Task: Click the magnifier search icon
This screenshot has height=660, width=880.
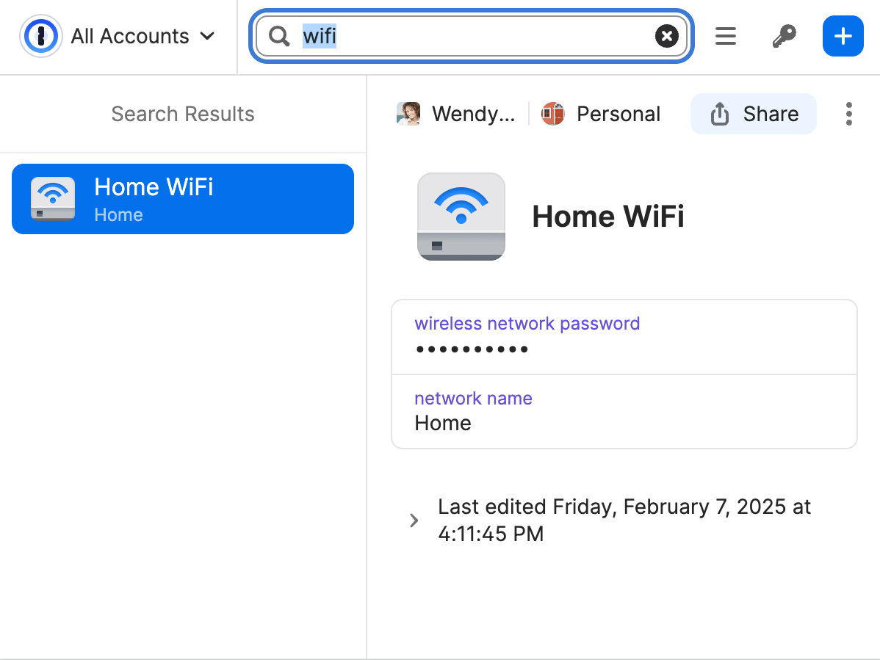Action: click(x=279, y=37)
